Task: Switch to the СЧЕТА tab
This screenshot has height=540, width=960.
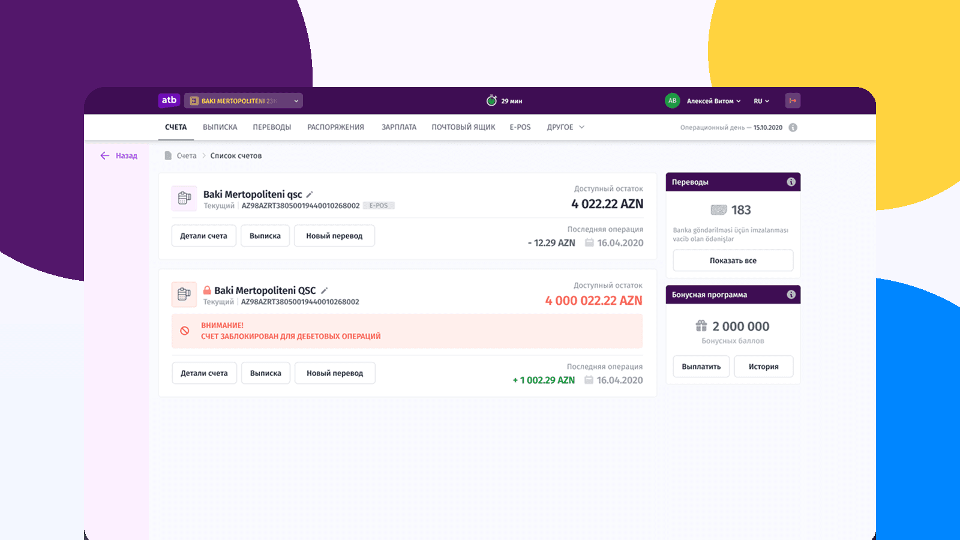Action: (x=176, y=127)
